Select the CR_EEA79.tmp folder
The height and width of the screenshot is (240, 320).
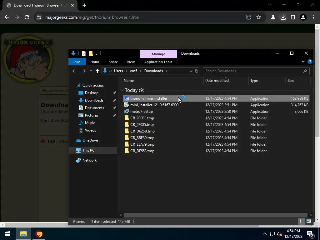tap(216, 144)
